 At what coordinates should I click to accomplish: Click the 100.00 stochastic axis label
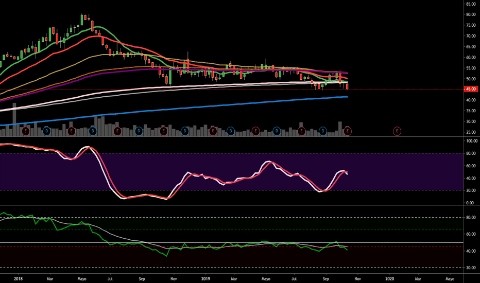tap(472, 141)
